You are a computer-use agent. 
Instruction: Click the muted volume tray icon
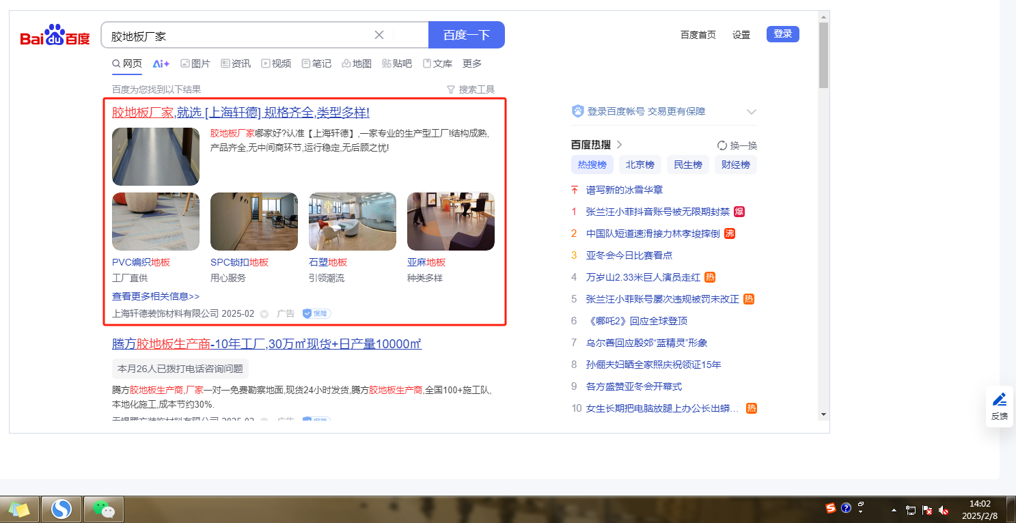click(944, 510)
